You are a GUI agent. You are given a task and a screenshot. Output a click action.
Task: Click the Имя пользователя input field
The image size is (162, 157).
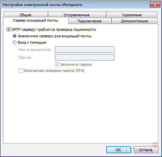click(85, 50)
